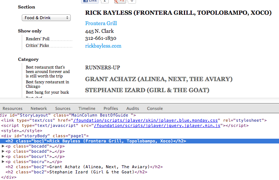Screen dimensions: 279x180
Task: Switch to the Resources tab
Action: click(x=13, y=108)
